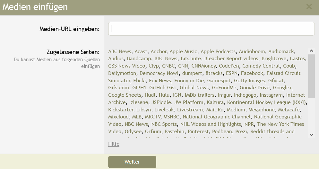319x169 pixels.
Task: Open the Funny or Die link
Action: (189, 80)
